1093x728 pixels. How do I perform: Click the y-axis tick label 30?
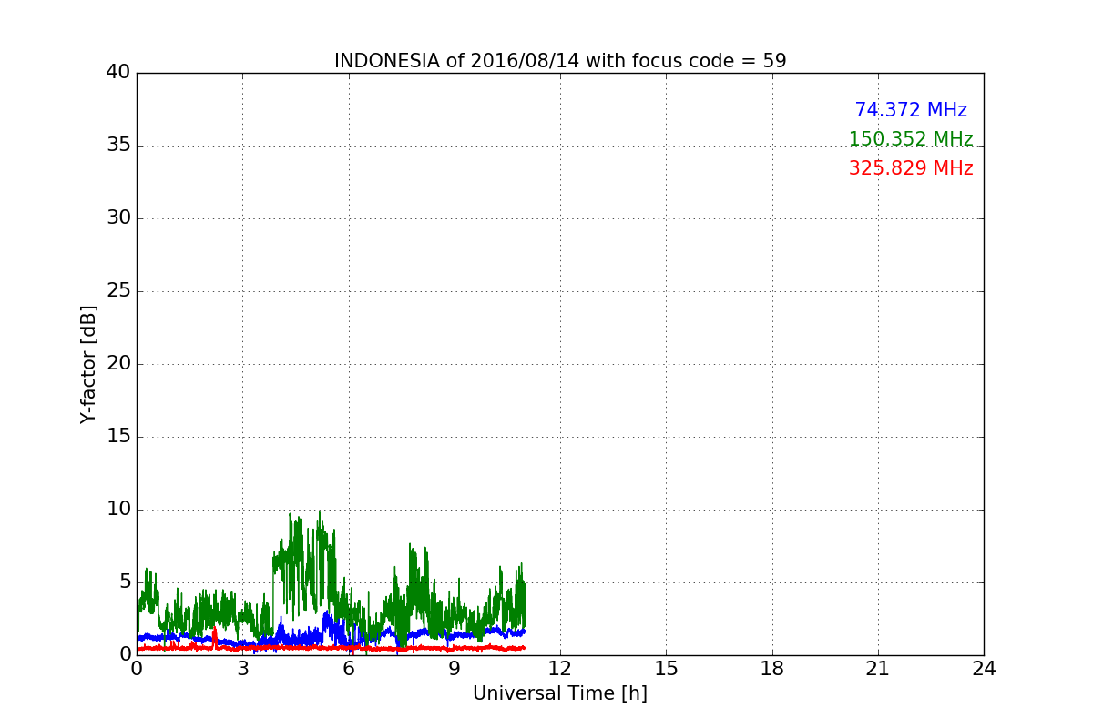118,218
